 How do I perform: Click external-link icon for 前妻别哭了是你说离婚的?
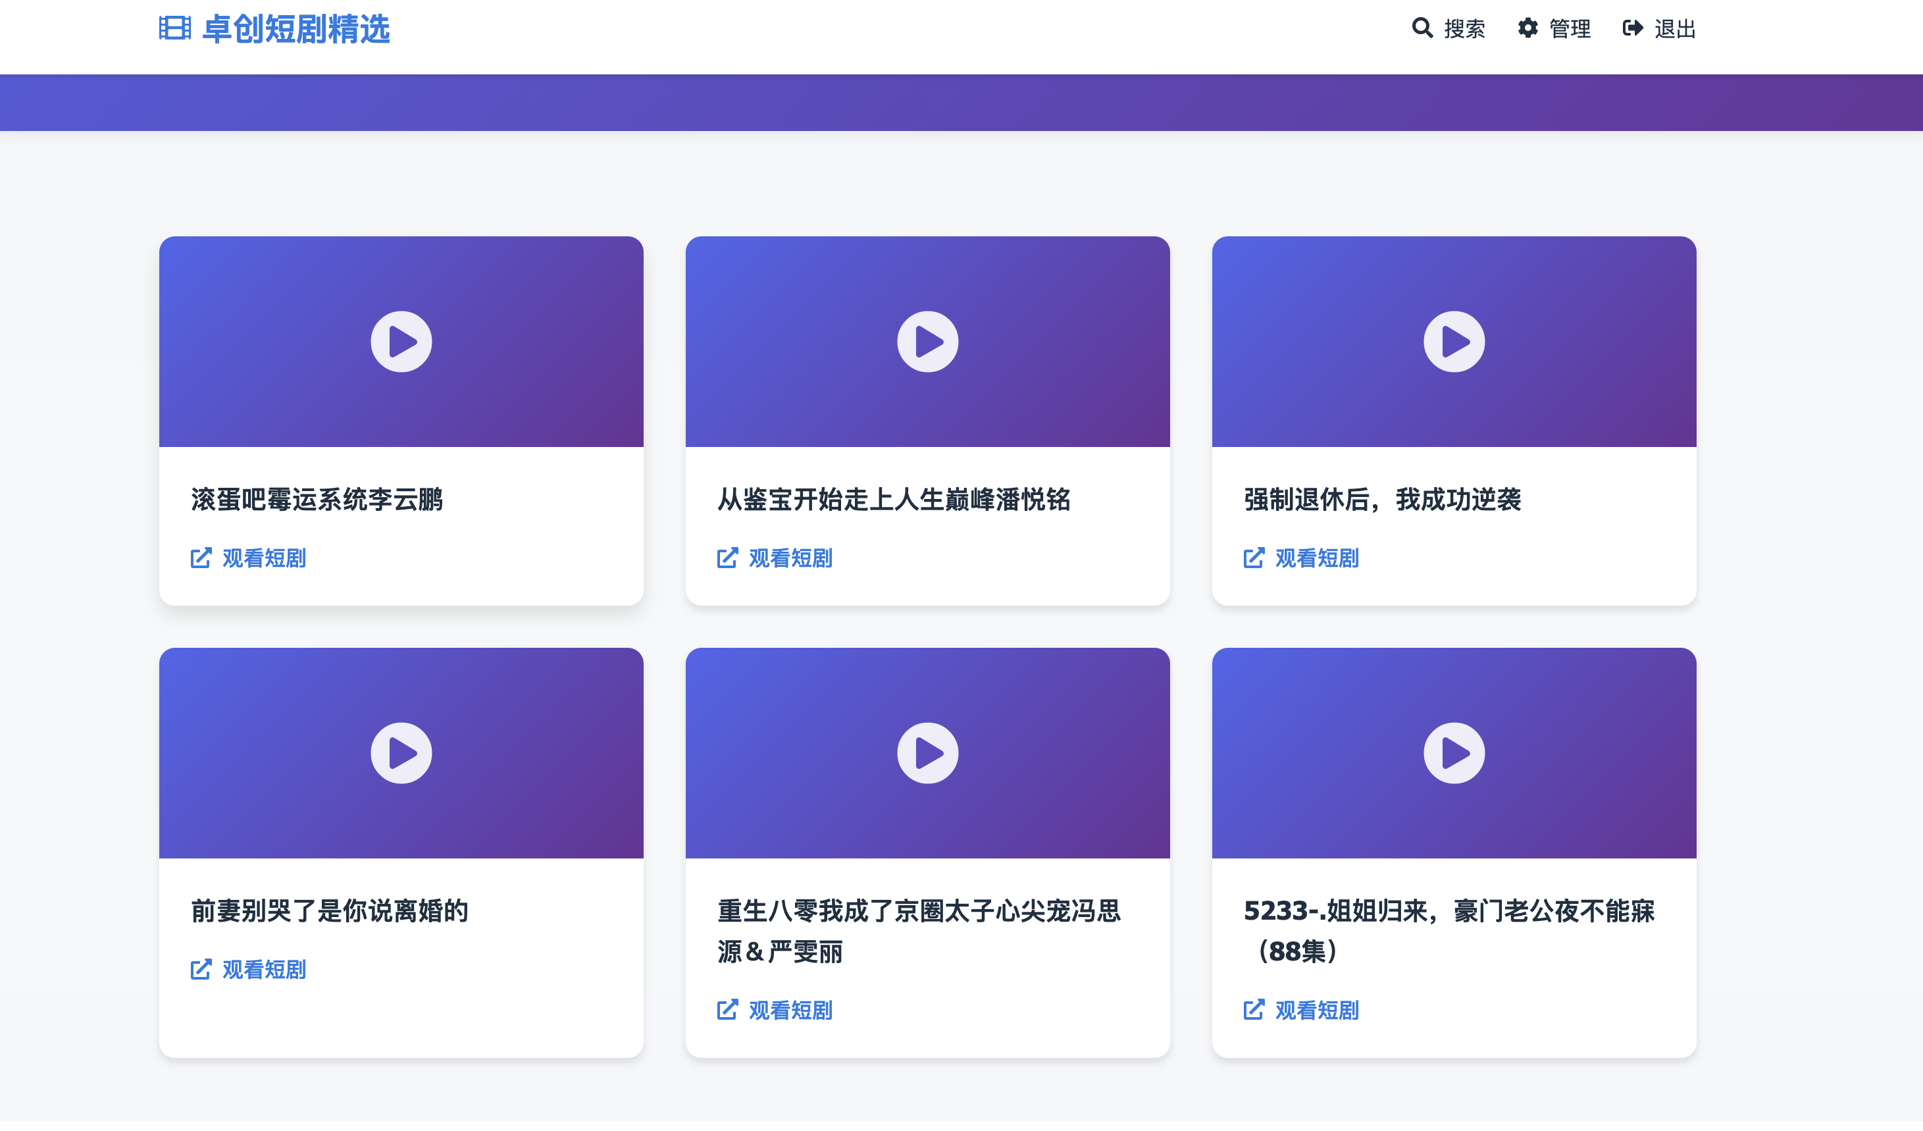click(201, 970)
